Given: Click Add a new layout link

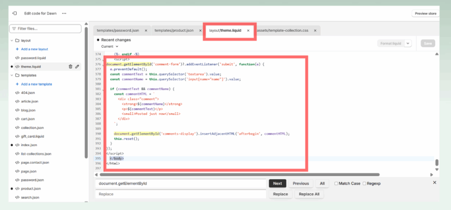Looking at the screenshot, I should coord(34,49).
